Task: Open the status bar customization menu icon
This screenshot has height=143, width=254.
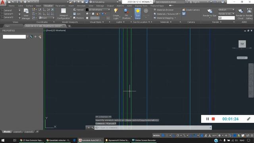Action: (252, 135)
